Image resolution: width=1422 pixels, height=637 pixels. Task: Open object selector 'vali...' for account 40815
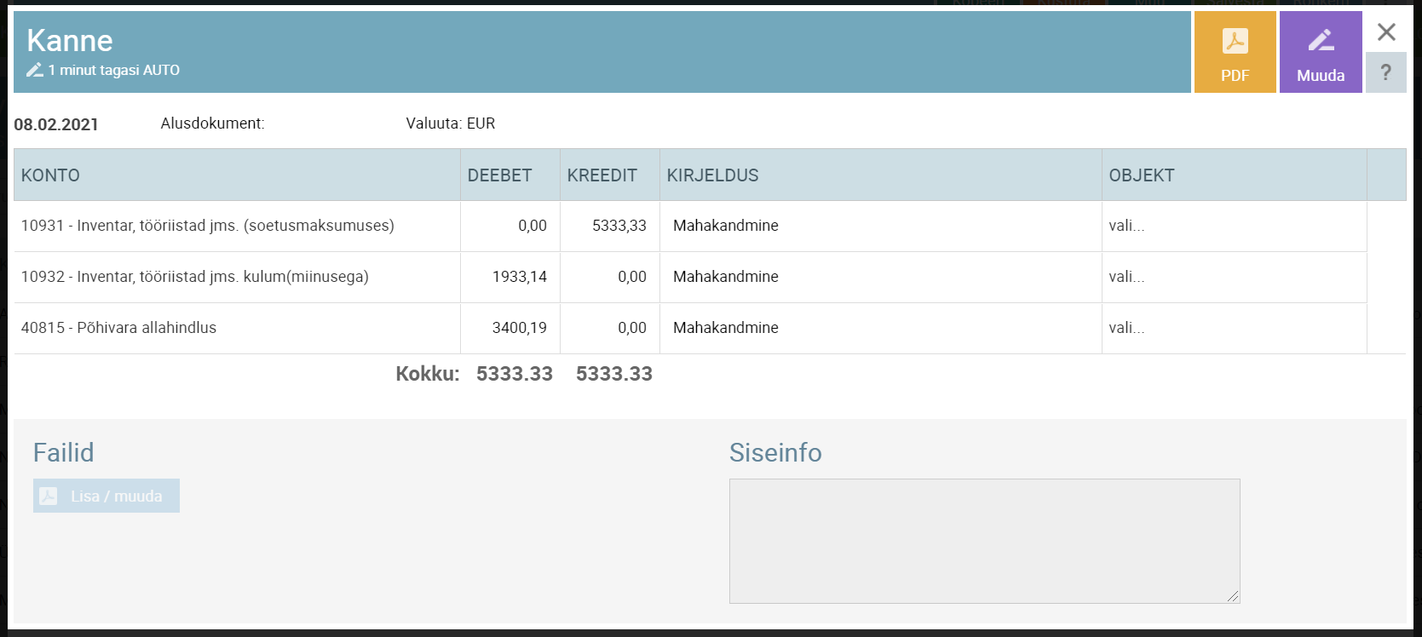coord(1126,328)
